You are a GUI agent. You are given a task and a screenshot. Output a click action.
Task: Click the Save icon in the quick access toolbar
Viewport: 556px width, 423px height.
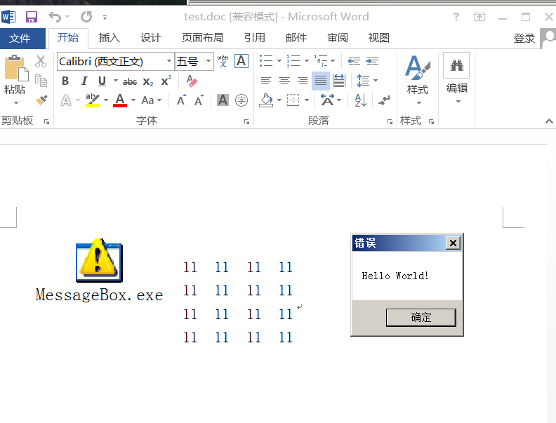coord(32,17)
